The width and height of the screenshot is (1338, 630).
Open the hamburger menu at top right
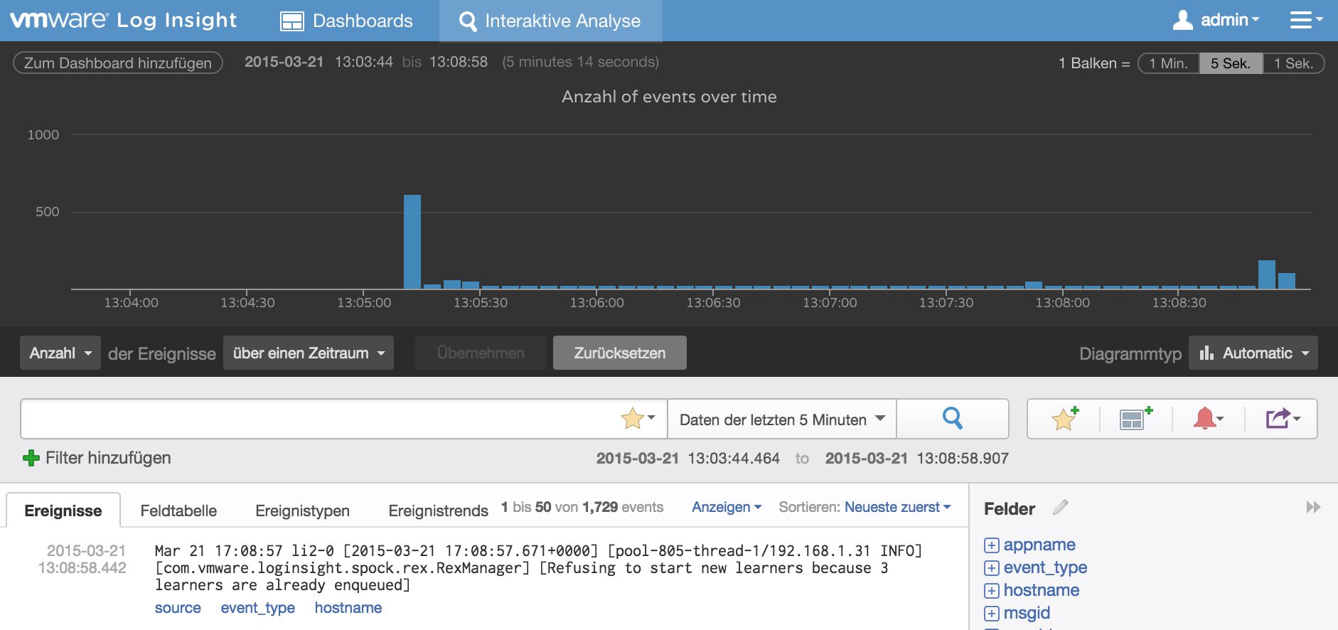[1305, 20]
